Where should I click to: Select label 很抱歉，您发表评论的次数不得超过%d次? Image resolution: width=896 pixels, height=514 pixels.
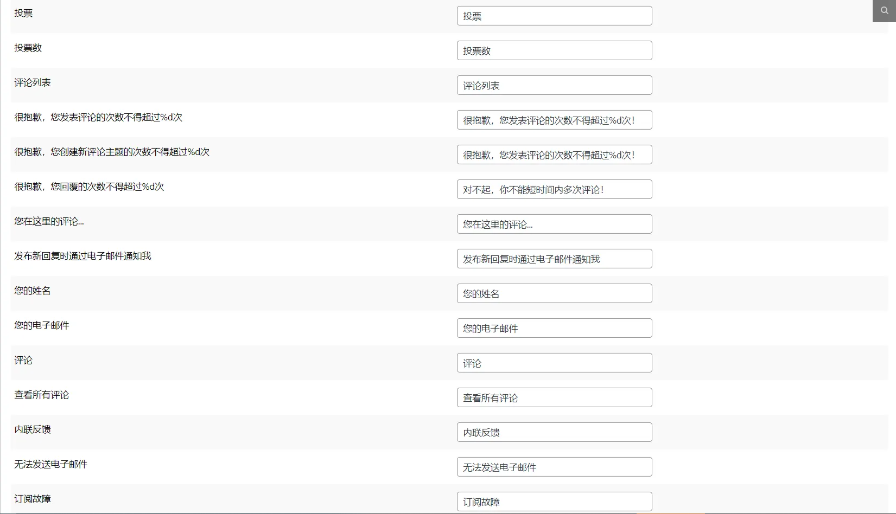click(x=98, y=117)
